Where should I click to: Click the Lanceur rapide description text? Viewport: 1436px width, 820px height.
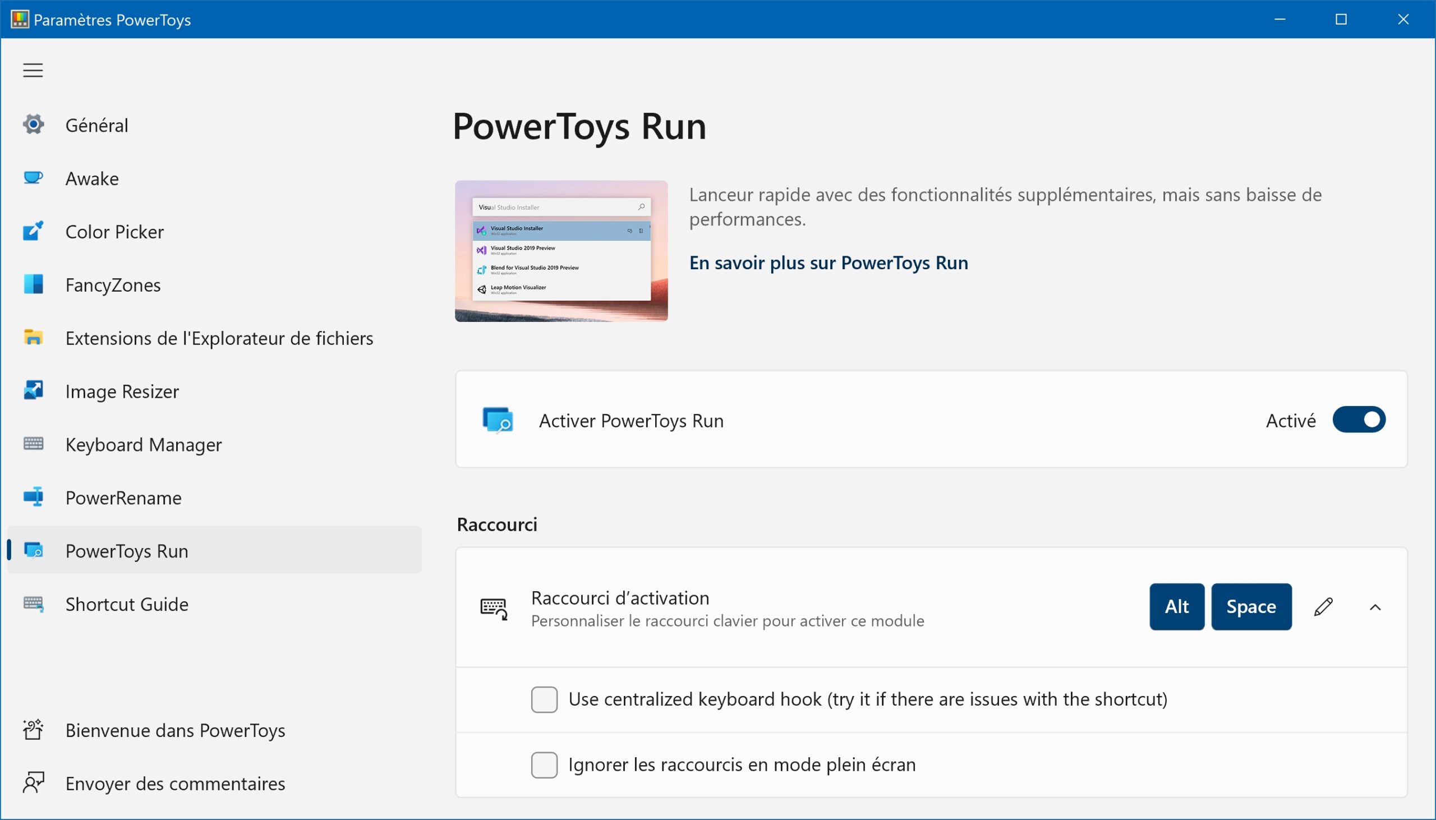click(x=1005, y=207)
